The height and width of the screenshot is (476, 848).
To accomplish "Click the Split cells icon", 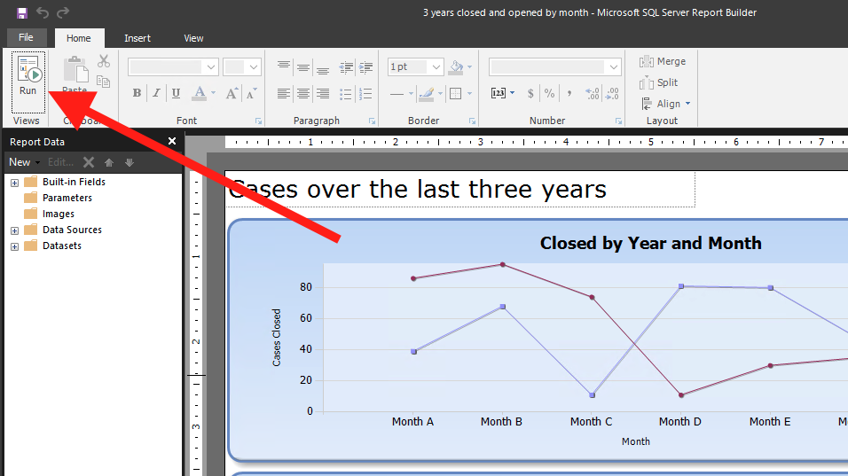I will (x=659, y=82).
